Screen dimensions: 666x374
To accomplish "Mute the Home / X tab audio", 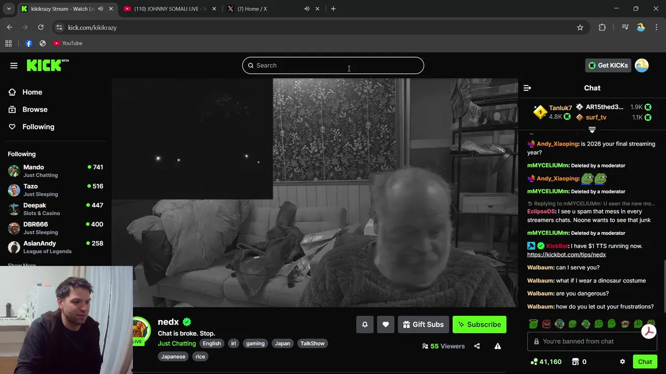I will [306, 9].
